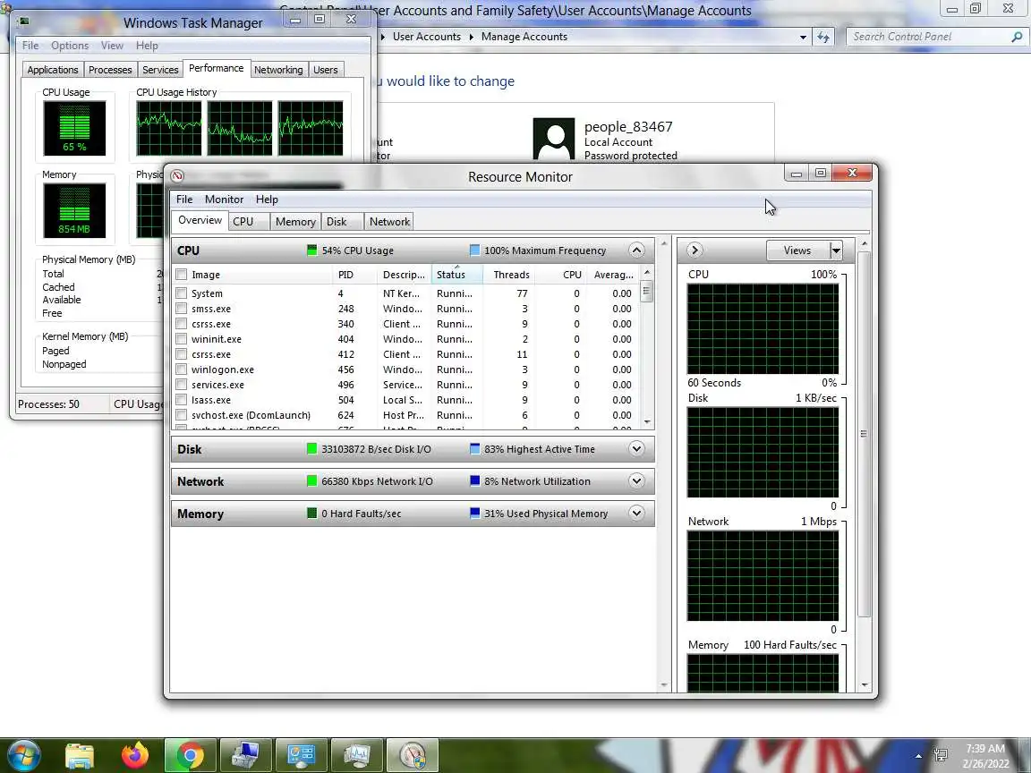Image resolution: width=1031 pixels, height=773 pixels.
Task: Click the Control Panel refresh button
Action: pos(823,37)
